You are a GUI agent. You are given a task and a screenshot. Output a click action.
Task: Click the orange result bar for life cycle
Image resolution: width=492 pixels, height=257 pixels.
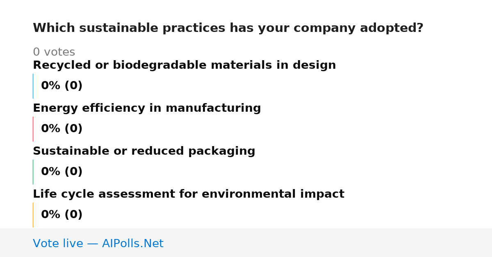(33, 215)
